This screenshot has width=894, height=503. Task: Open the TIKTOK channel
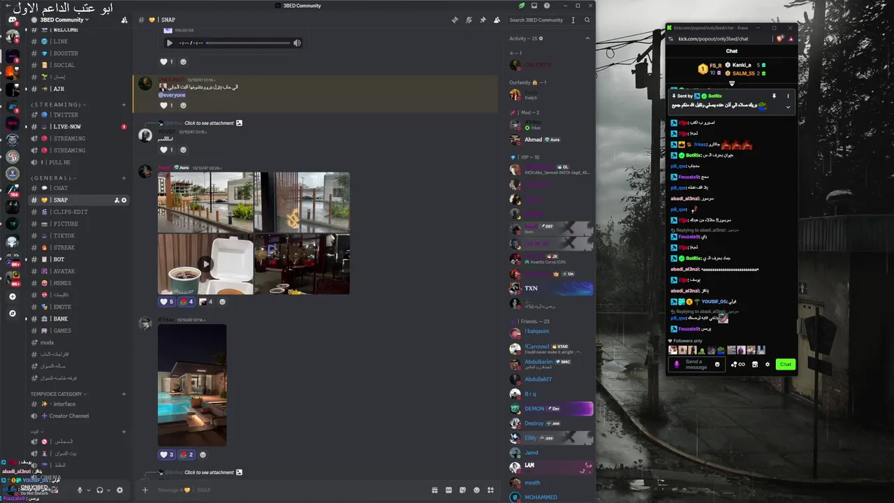pos(78,235)
